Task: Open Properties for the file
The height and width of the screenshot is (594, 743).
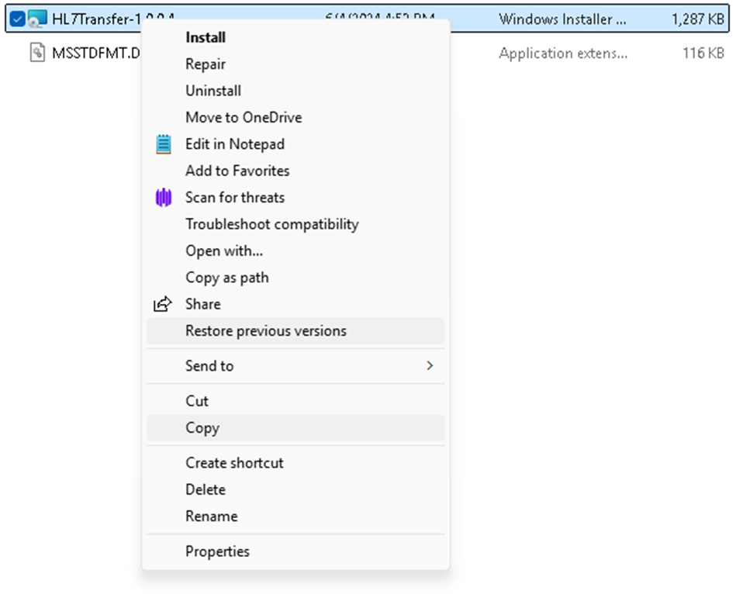Action: [x=217, y=551]
